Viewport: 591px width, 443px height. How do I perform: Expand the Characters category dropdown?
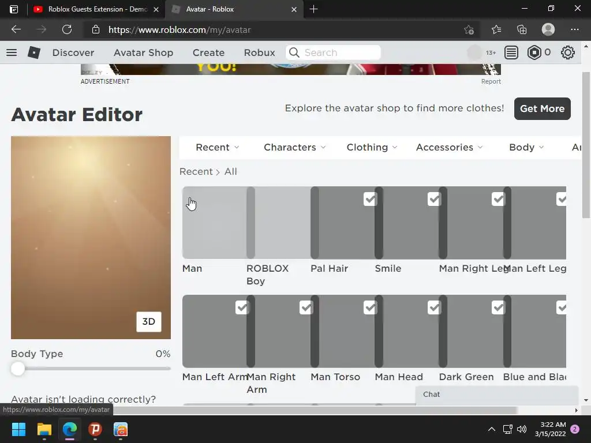(x=295, y=147)
